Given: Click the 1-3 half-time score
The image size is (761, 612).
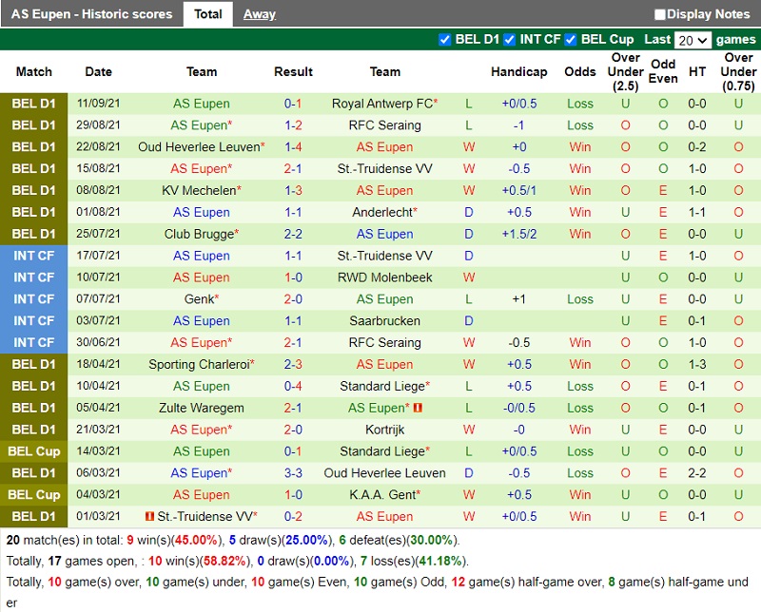Looking at the screenshot, I should (x=697, y=364).
